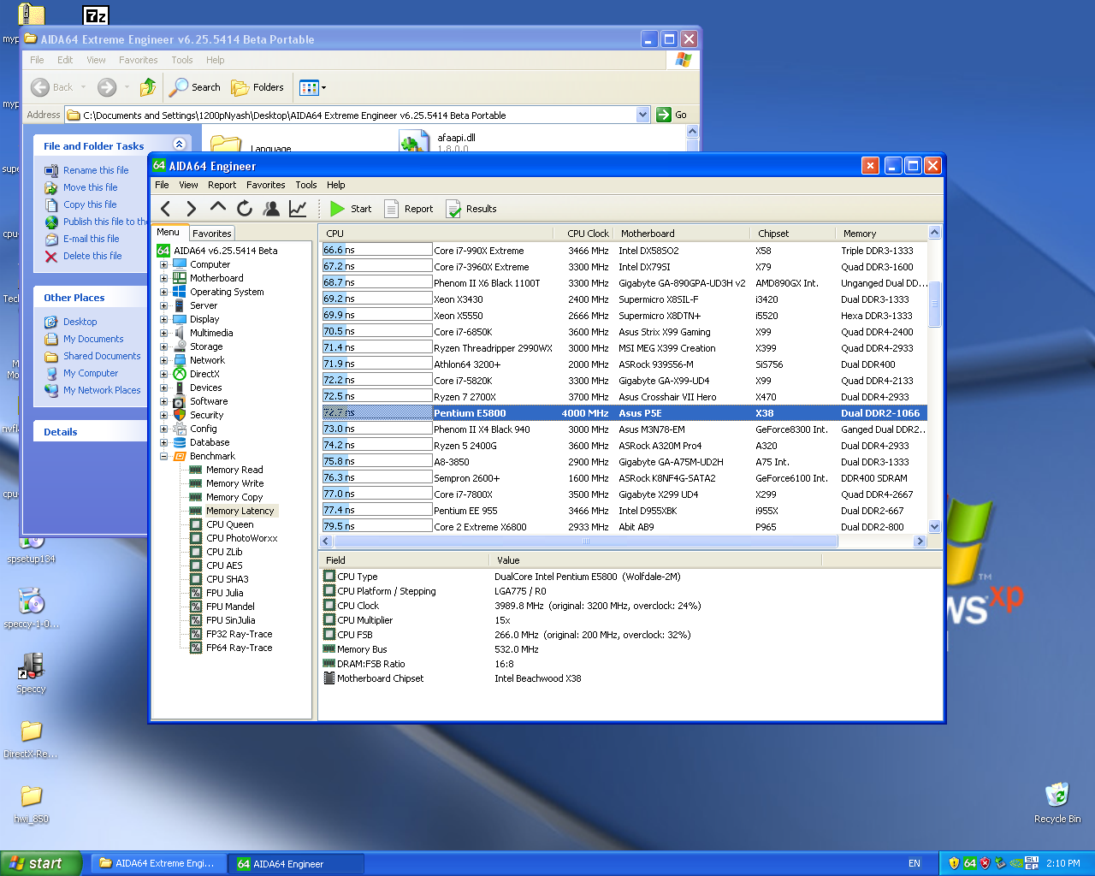Expand the DirectX tree node

[163, 374]
